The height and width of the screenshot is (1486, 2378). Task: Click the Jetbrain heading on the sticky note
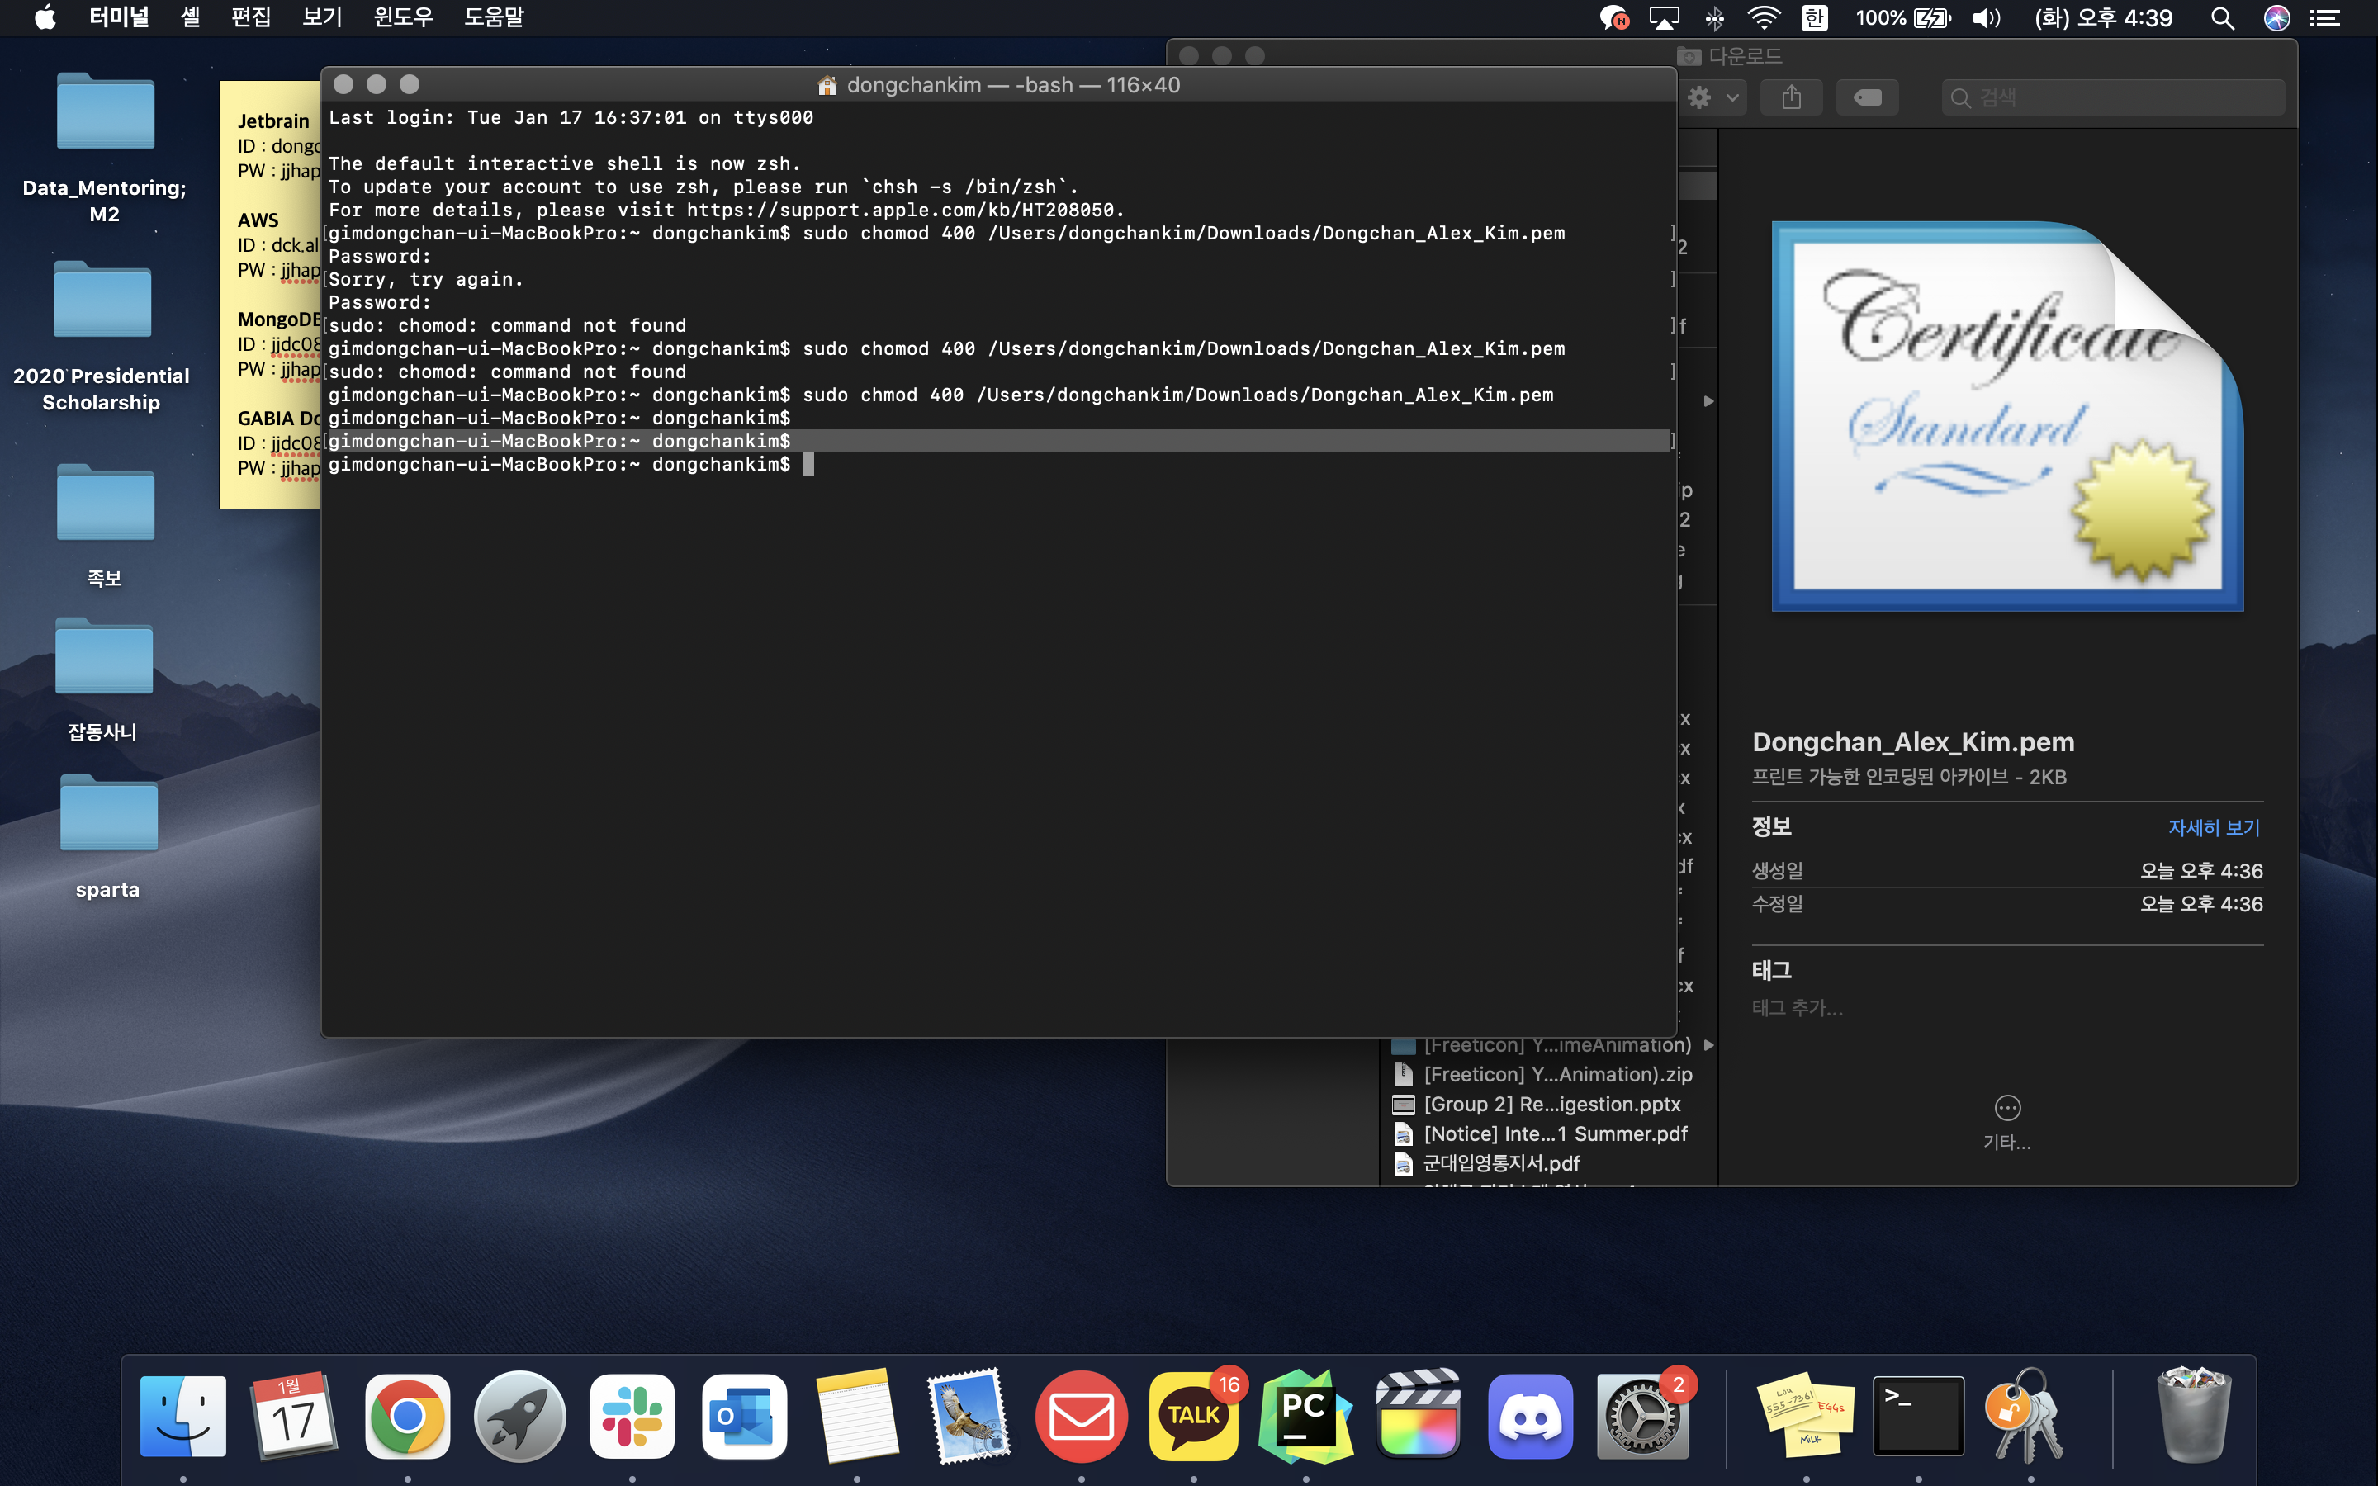[x=273, y=121]
